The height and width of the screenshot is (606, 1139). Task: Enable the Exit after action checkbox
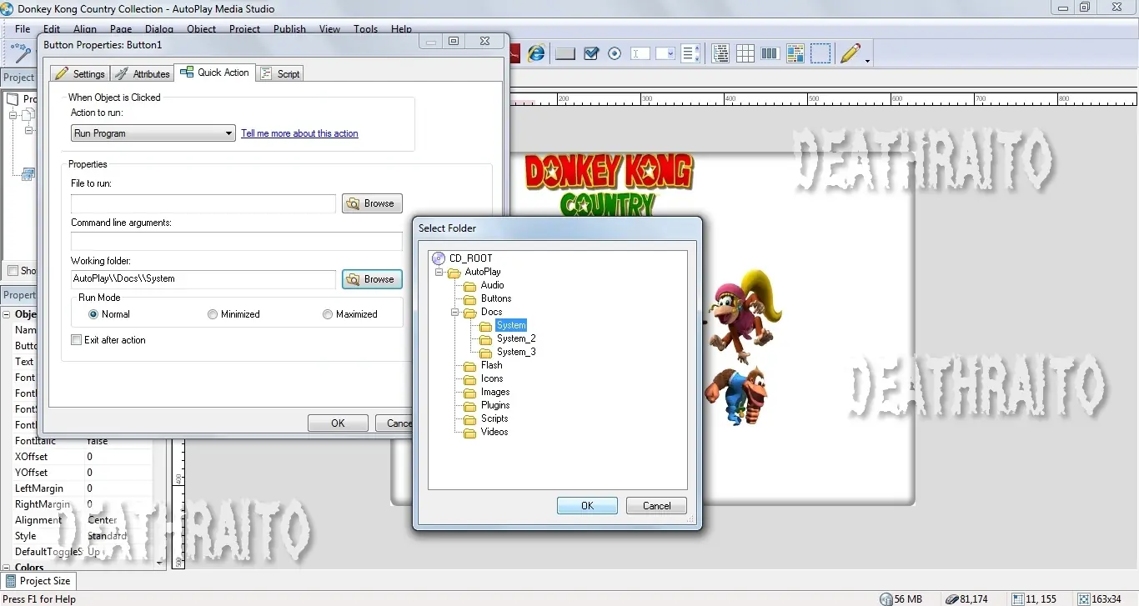pos(77,340)
